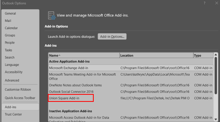This screenshot has width=220, height=122.
Task: Open the Trust Center category
Action: [13, 114]
